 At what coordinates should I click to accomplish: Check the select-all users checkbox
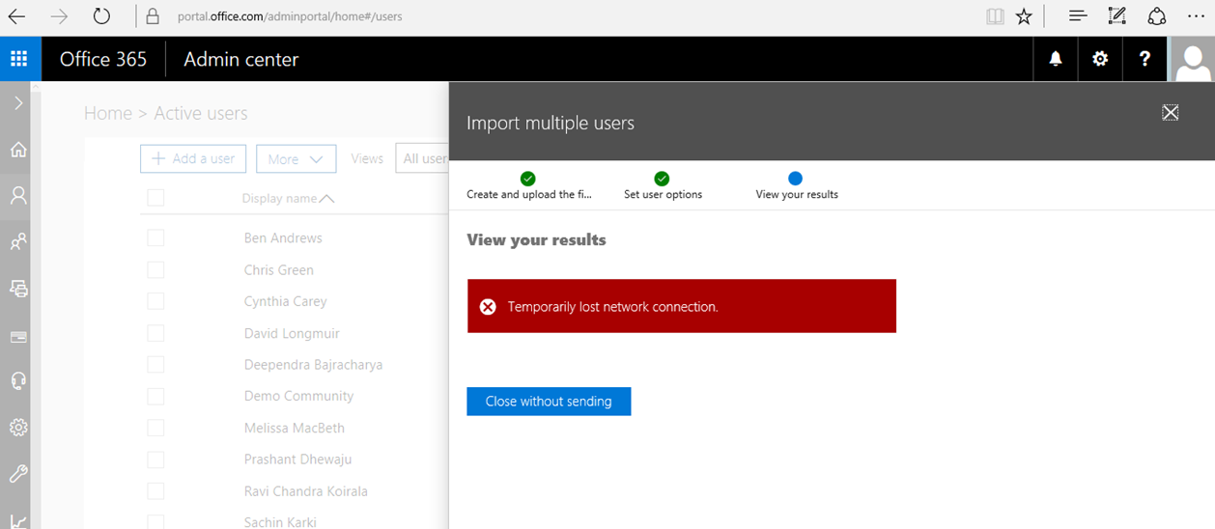click(x=155, y=198)
